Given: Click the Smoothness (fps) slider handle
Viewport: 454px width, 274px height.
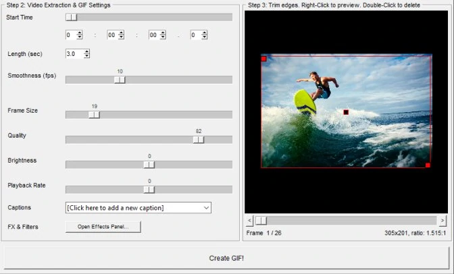Looking at the screenshot, I should click(x=120, y=80).
